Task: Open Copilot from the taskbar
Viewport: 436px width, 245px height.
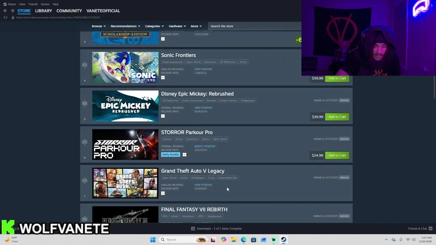Action: point(223,240)
